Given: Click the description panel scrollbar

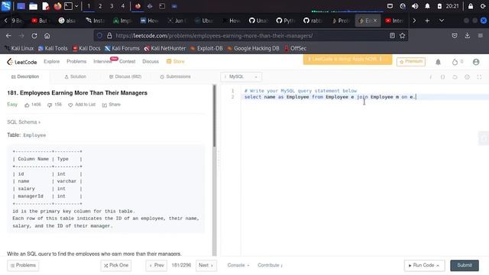Looking at the screenshot, I should [x=214, y=115].
